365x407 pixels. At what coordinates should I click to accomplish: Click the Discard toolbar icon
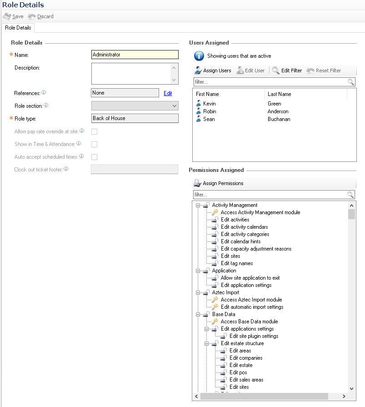pyautogui.click(x=32, y=16)
